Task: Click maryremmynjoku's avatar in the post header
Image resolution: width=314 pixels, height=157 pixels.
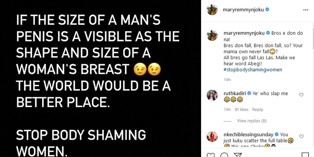Action: pos(212,10)
